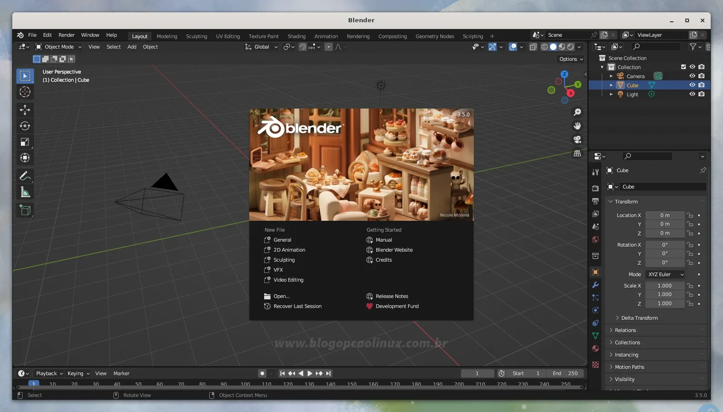Hide Light in viewport via eye icon
The width and height of the screenshot is (723, 412).
point(692,94)
